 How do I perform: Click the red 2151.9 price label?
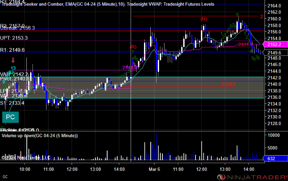pyautogui.click(x=245, y=45)
